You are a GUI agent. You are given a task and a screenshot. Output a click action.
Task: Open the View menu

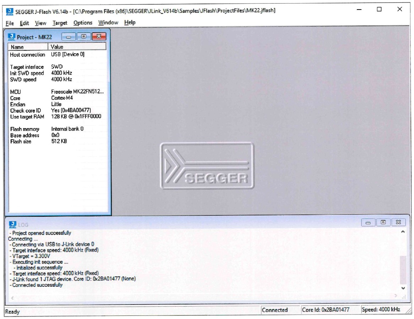point(40,23)
